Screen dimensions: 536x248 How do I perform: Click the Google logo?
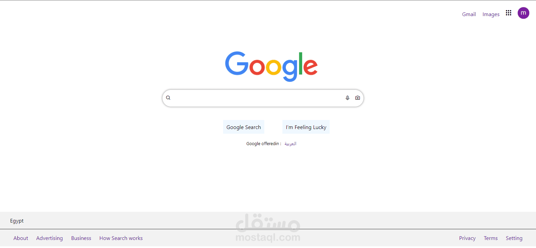[271, 66]
